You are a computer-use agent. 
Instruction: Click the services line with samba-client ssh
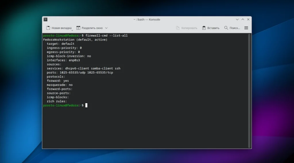click(x=84, y=68)
